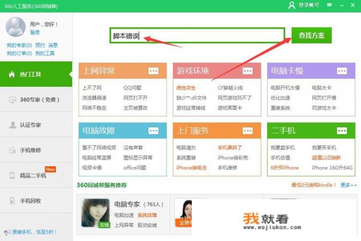Select 浏览器崩溃 entry

[95, 98]
